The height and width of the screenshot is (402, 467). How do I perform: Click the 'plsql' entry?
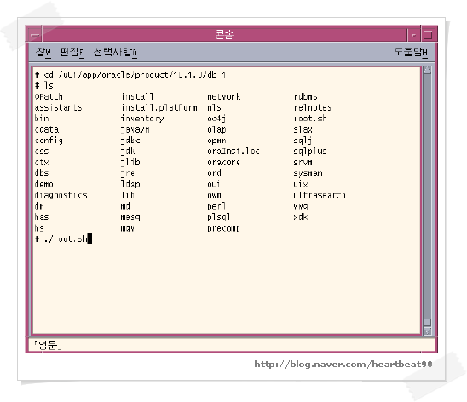(x=219, y=217)
